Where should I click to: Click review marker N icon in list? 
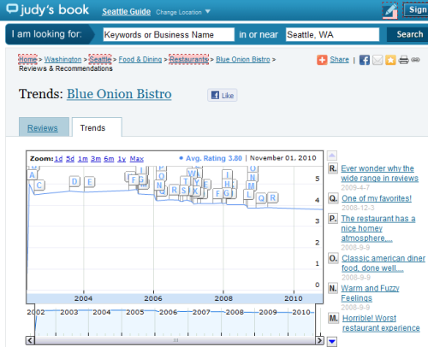click(333, 288)
